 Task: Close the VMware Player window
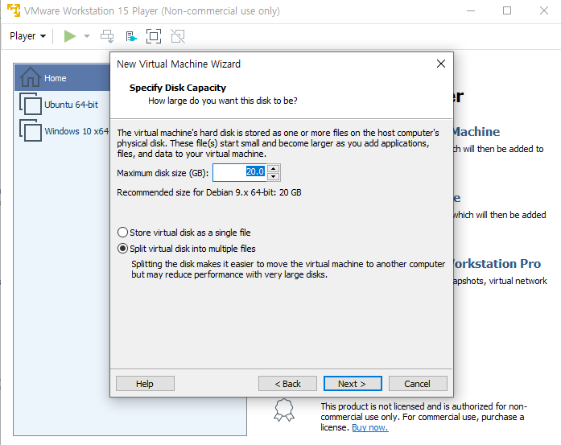point(544,10)
